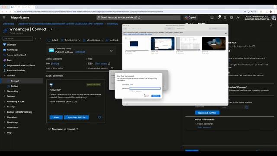Image resolution: width=277 pixels, height=156 pixels.
Task: Click info icon beside Check access
Action: click(109, 64)
